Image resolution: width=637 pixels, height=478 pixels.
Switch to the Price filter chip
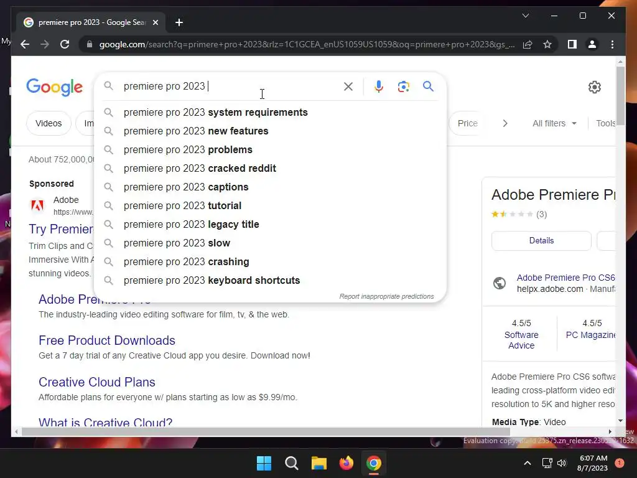[467, 123]
